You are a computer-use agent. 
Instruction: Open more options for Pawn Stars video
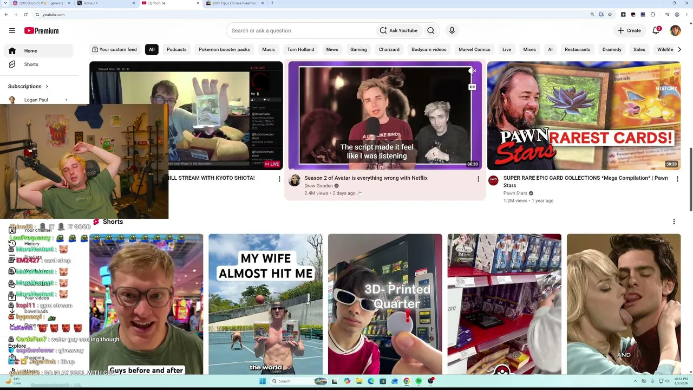click(677, 179)
